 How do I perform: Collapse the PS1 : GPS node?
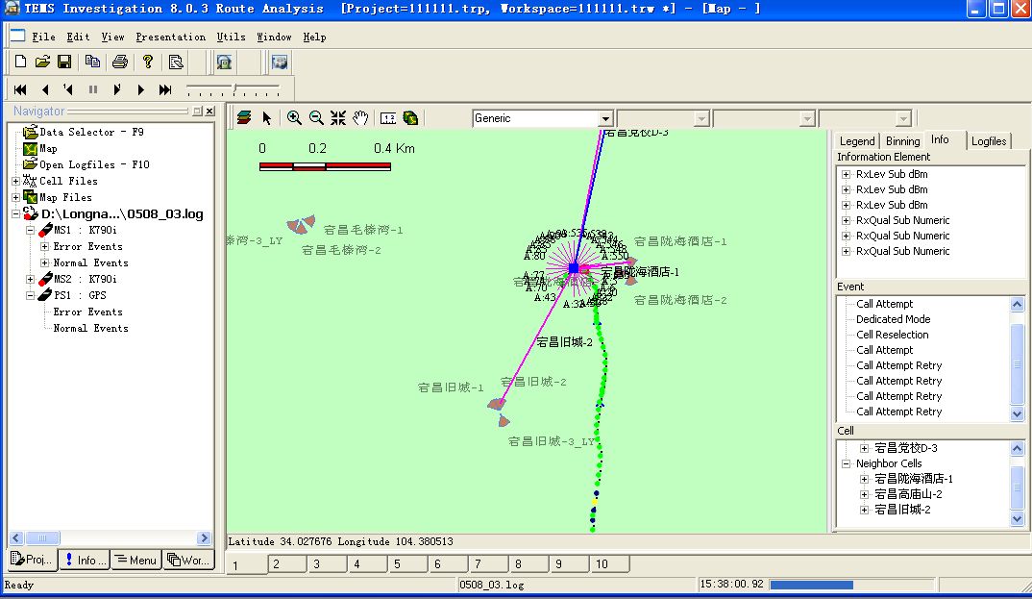tap(31, 295)
